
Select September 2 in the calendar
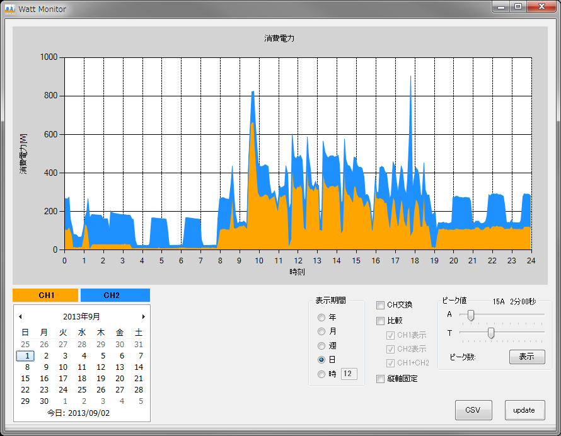(x=46, y=356)
